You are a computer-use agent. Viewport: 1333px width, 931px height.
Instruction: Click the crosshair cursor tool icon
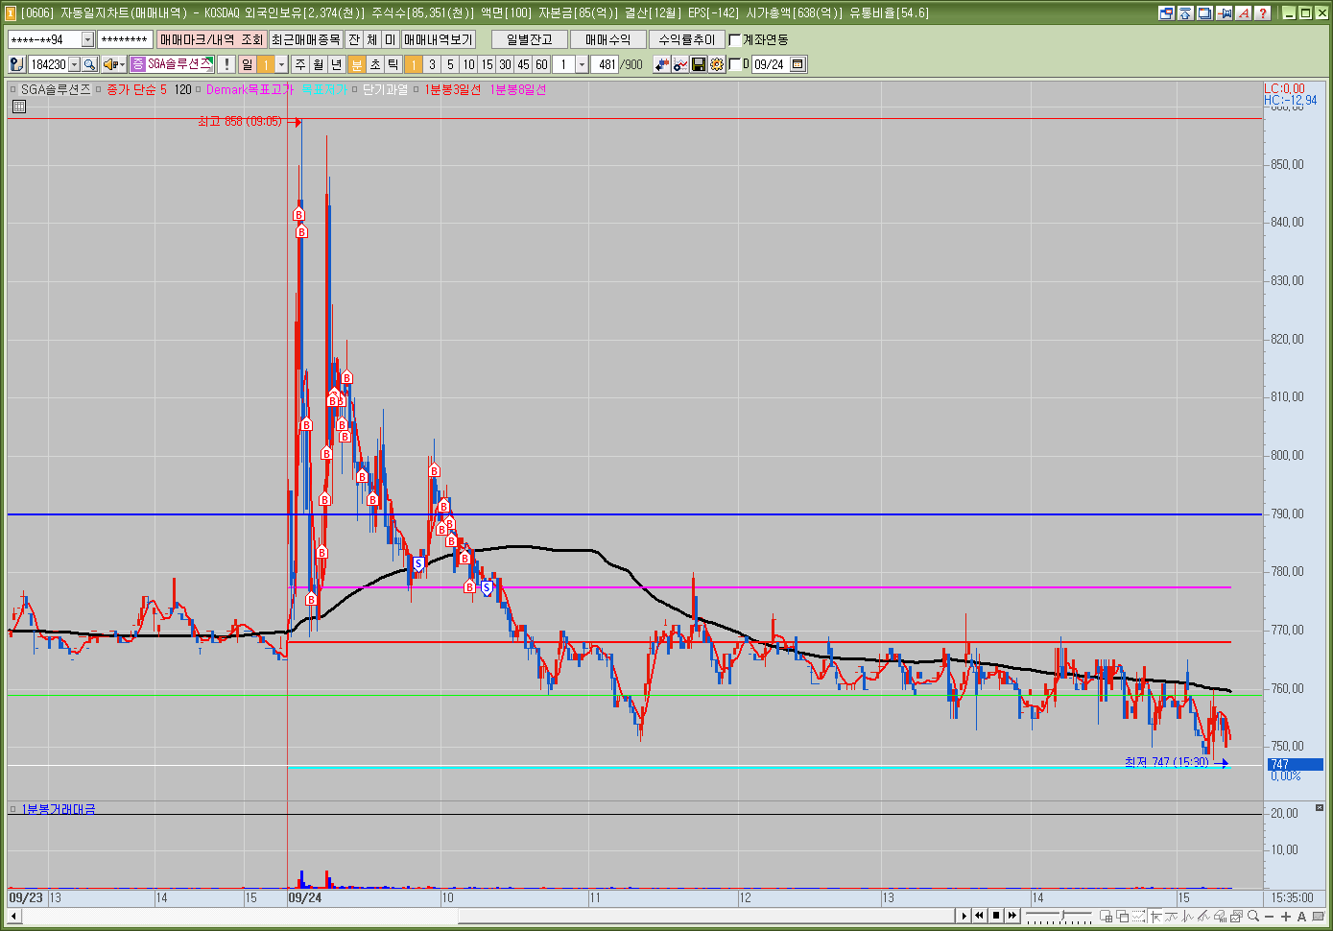coord(1155,917)
